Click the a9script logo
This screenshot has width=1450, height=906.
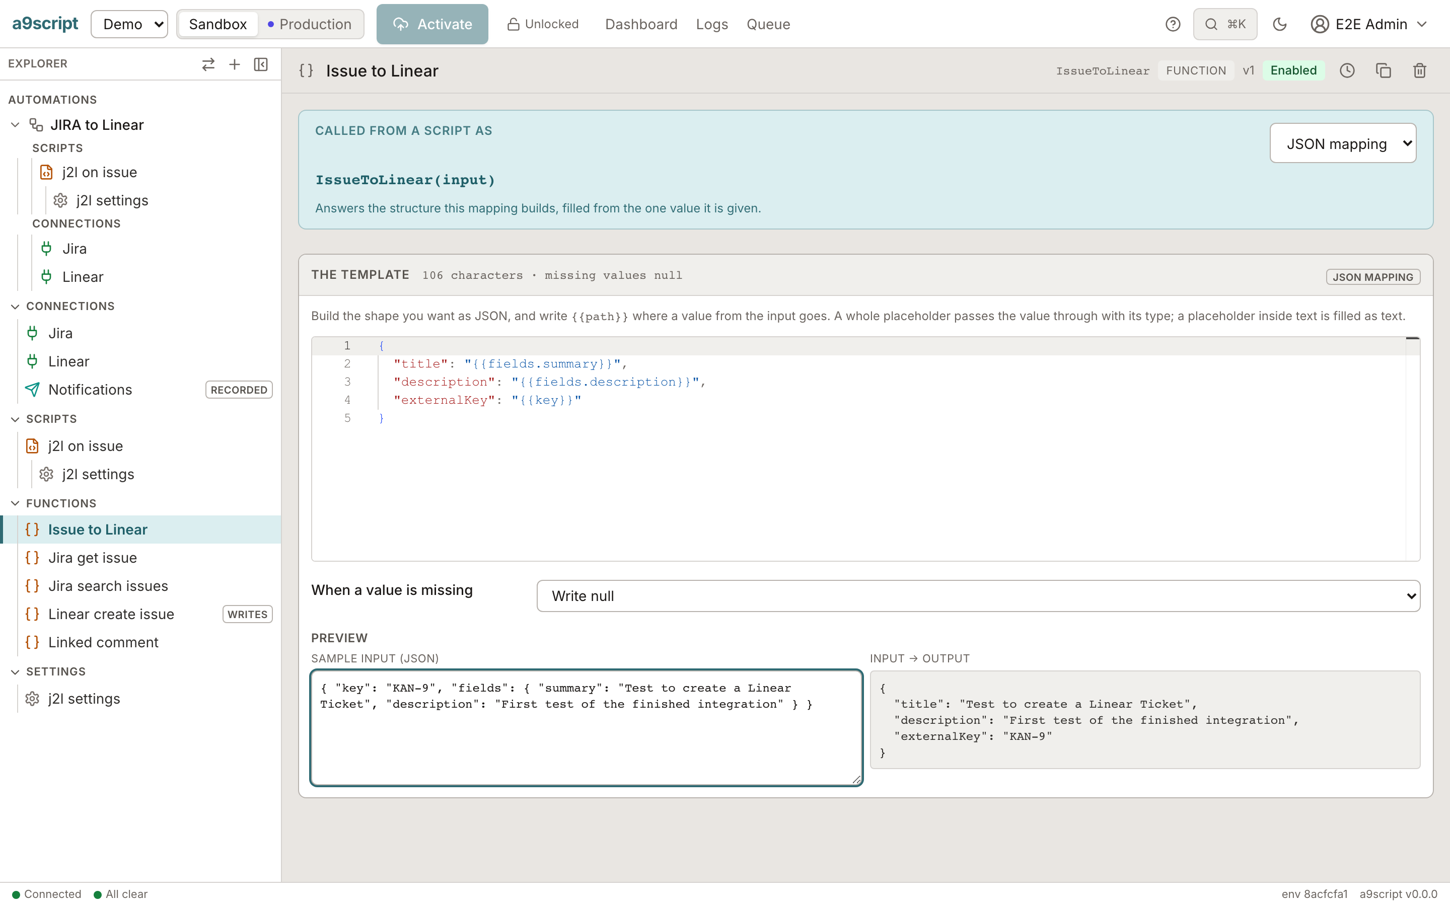pyautogui.click(x=45, y=23)
